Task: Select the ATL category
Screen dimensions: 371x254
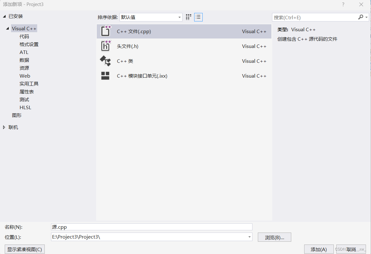Action: (x=24, y=52)
